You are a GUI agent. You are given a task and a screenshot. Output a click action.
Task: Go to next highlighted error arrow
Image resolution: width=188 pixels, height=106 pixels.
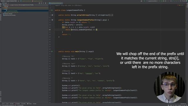[186, 5]
